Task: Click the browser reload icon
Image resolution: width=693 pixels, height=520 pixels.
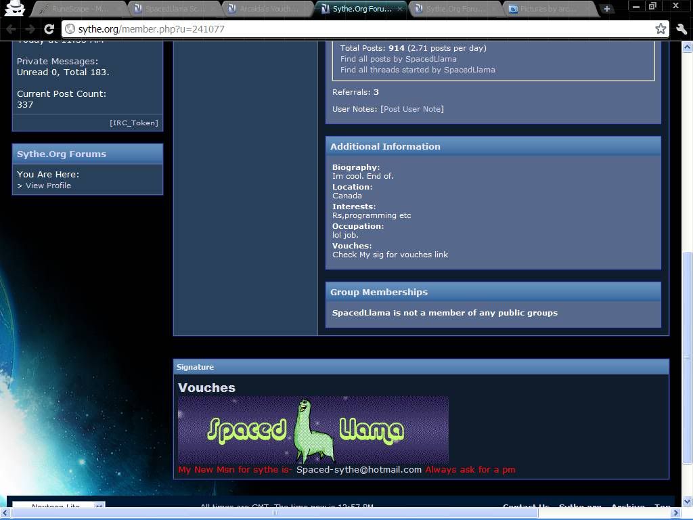Action: (x=49, y=29)
